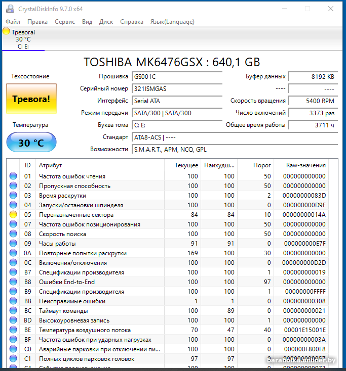Click status circle for attribute BF row

click(x=13, y=340)
